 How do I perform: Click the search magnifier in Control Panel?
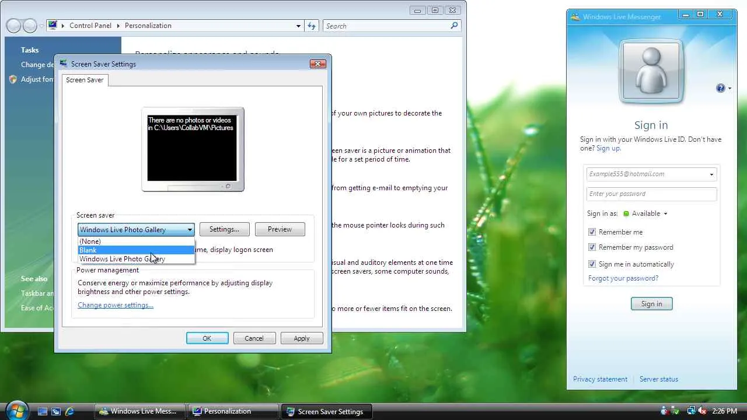[454, 26]
